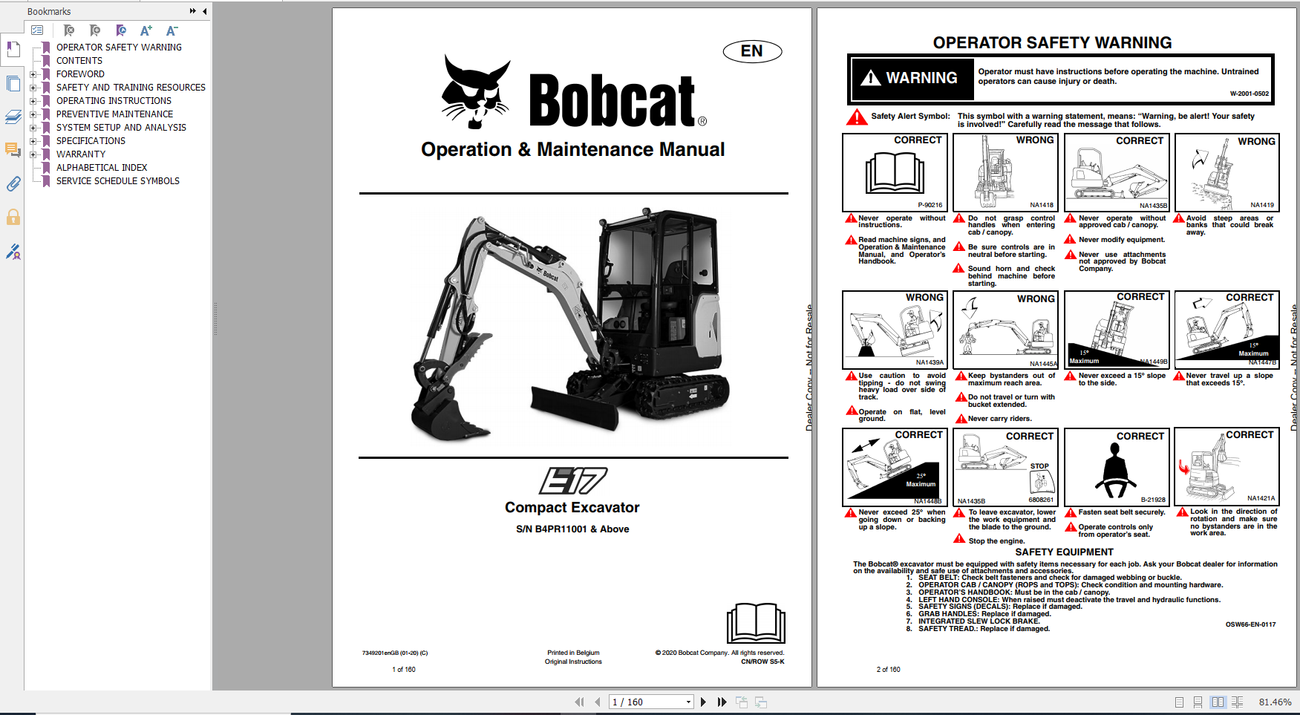Open the Digital Signatures panel icon
This screenshot has height=715, width=1300.
[x=13, y=252]
